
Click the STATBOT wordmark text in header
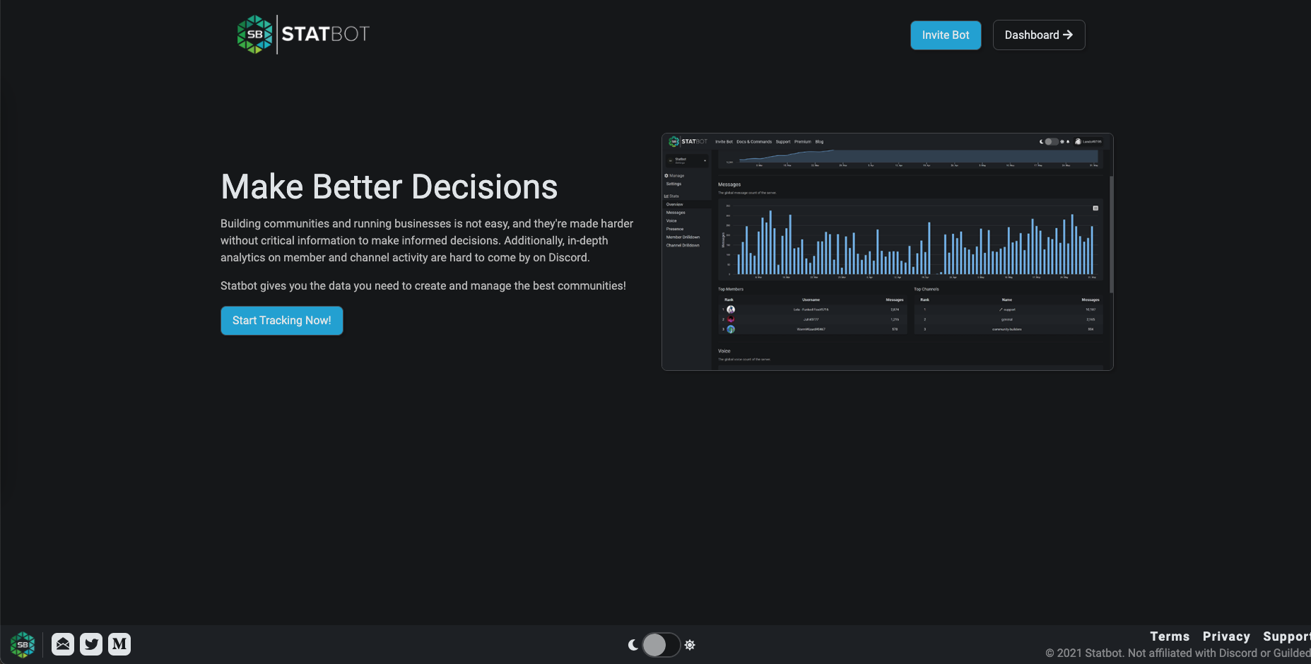[x=326, y=34]
